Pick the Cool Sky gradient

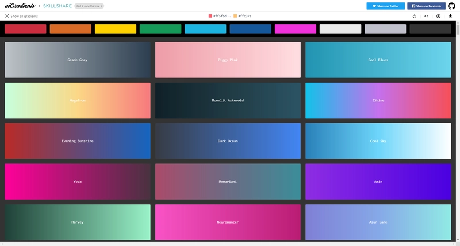pyautogui.click(x=378, y=141)
